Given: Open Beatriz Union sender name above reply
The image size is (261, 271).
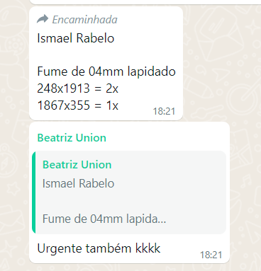Looking at the screenshot, I should (72, 138).
